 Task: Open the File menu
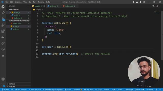7,2
